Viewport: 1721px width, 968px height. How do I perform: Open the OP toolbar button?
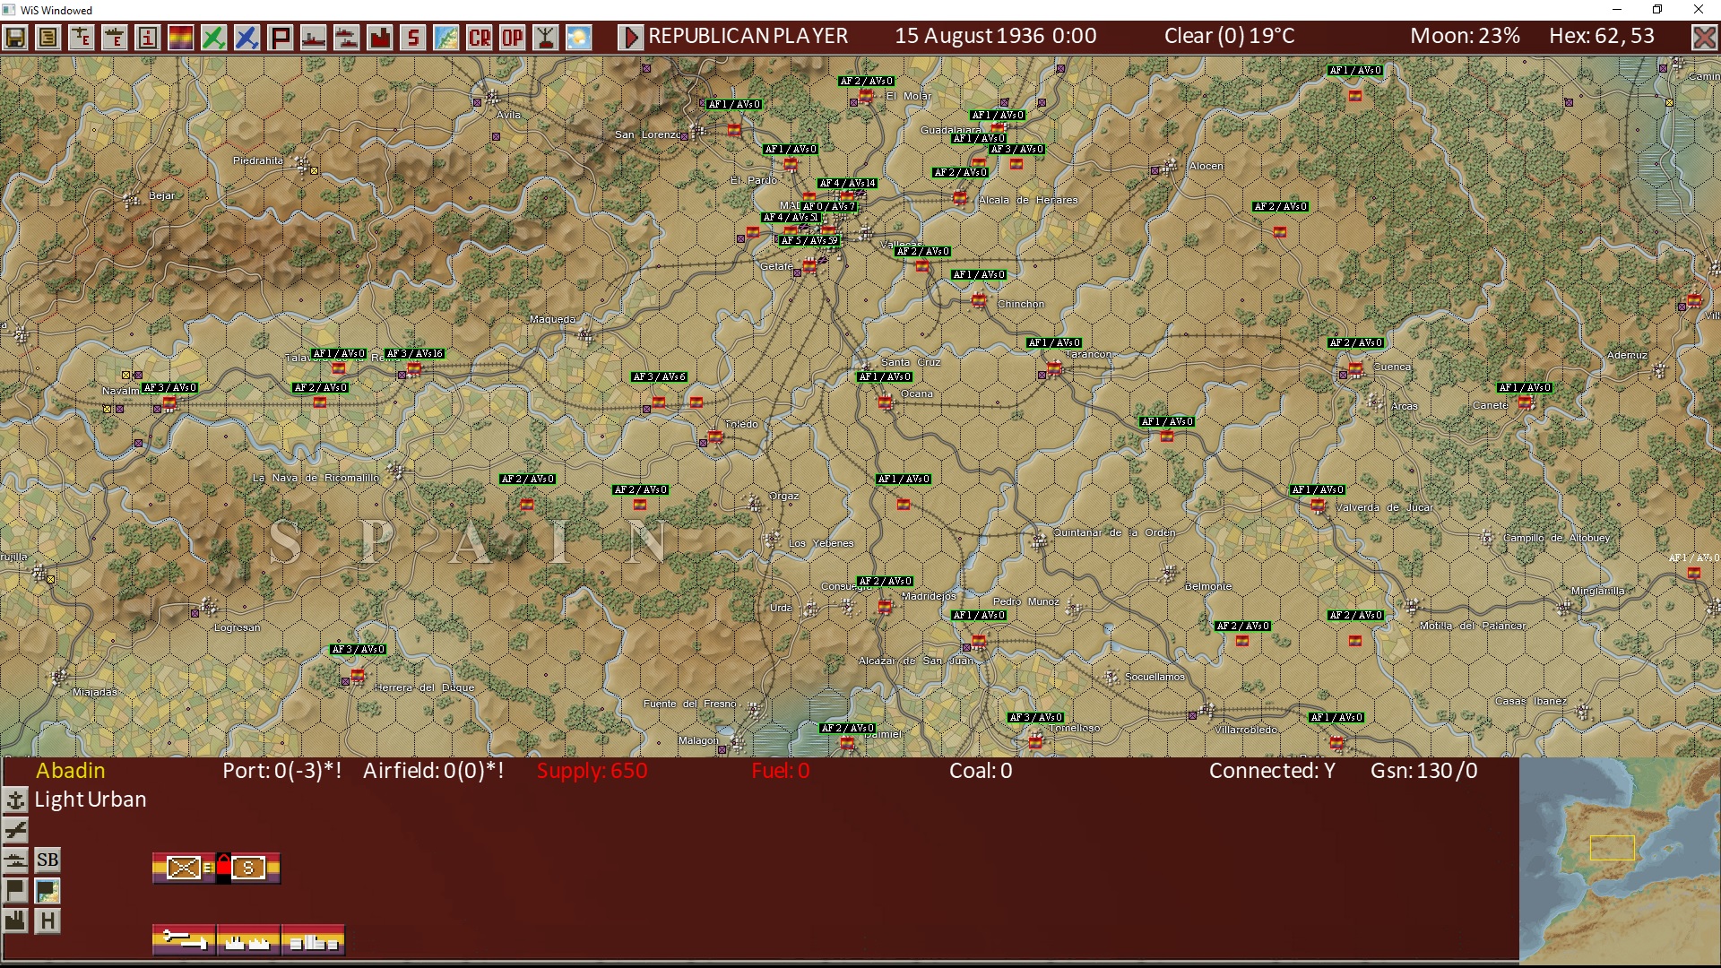[513, 38]
